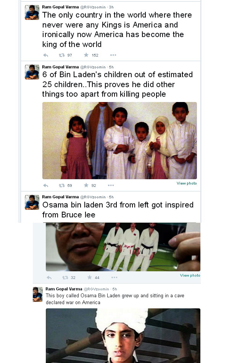Retweet the tweet showing 97 retweets

point(61,55)
